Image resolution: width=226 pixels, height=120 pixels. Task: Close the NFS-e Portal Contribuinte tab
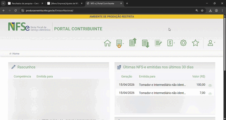click(121, 3)
